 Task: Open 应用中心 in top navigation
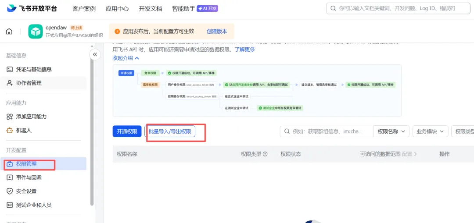[117, 9]
